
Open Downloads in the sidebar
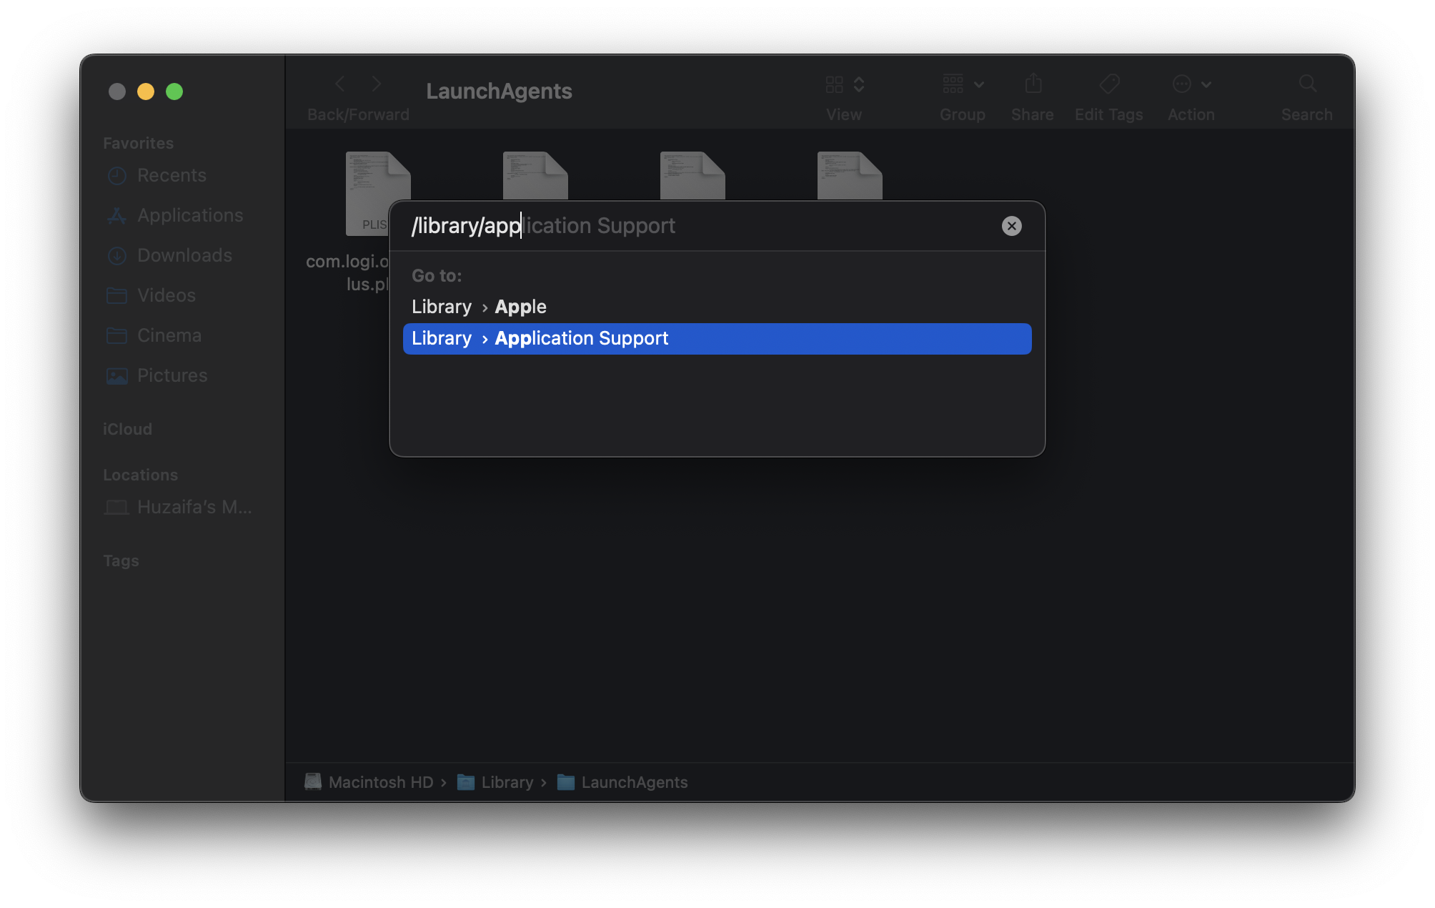(184, 255)
